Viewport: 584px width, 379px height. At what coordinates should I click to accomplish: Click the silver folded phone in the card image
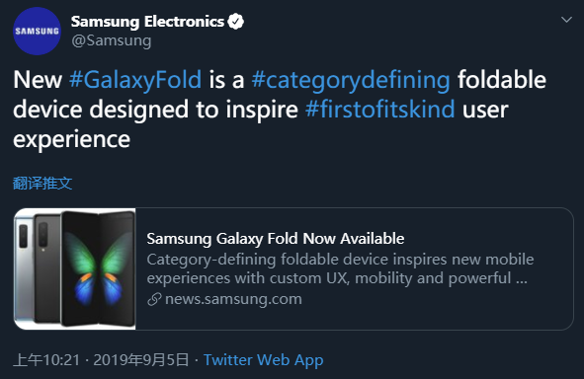(23, 267)
